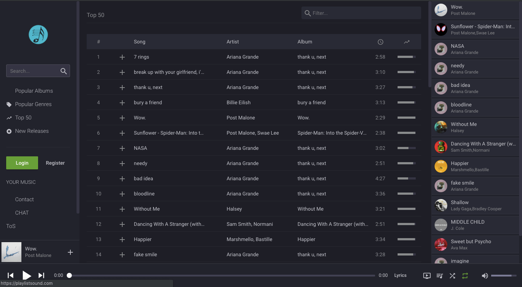Add bury a friend with plus icon

(x=122, y=103)
